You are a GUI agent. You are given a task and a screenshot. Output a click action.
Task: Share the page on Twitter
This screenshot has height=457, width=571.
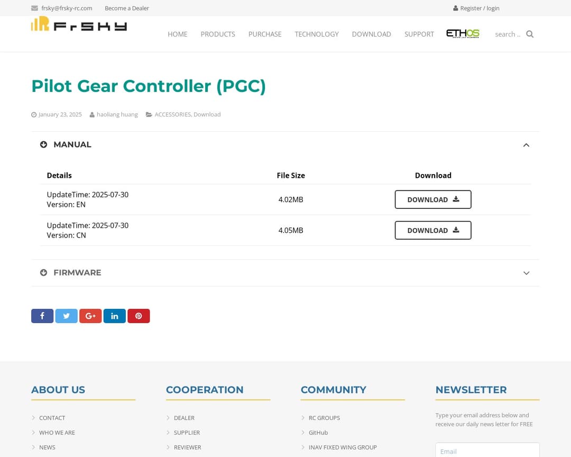(x=66, y=316)
